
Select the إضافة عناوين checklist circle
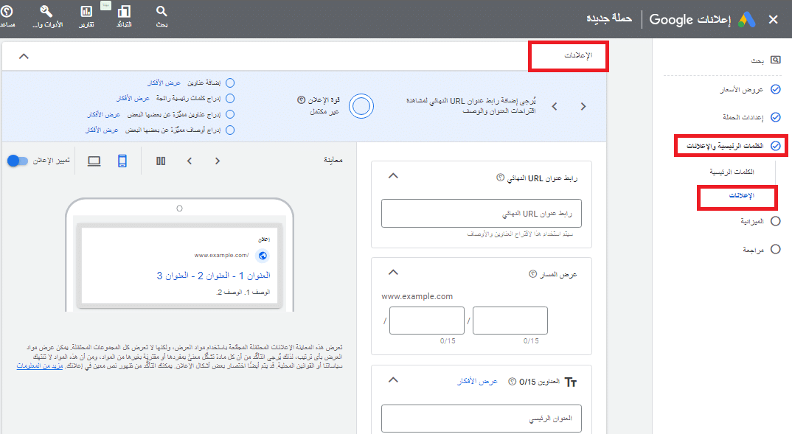click(x=230, y=83)
